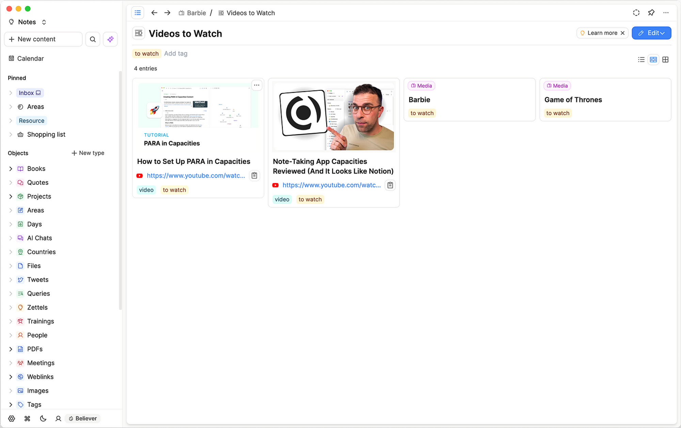Select the Trainings icon in sidebar

20,322
